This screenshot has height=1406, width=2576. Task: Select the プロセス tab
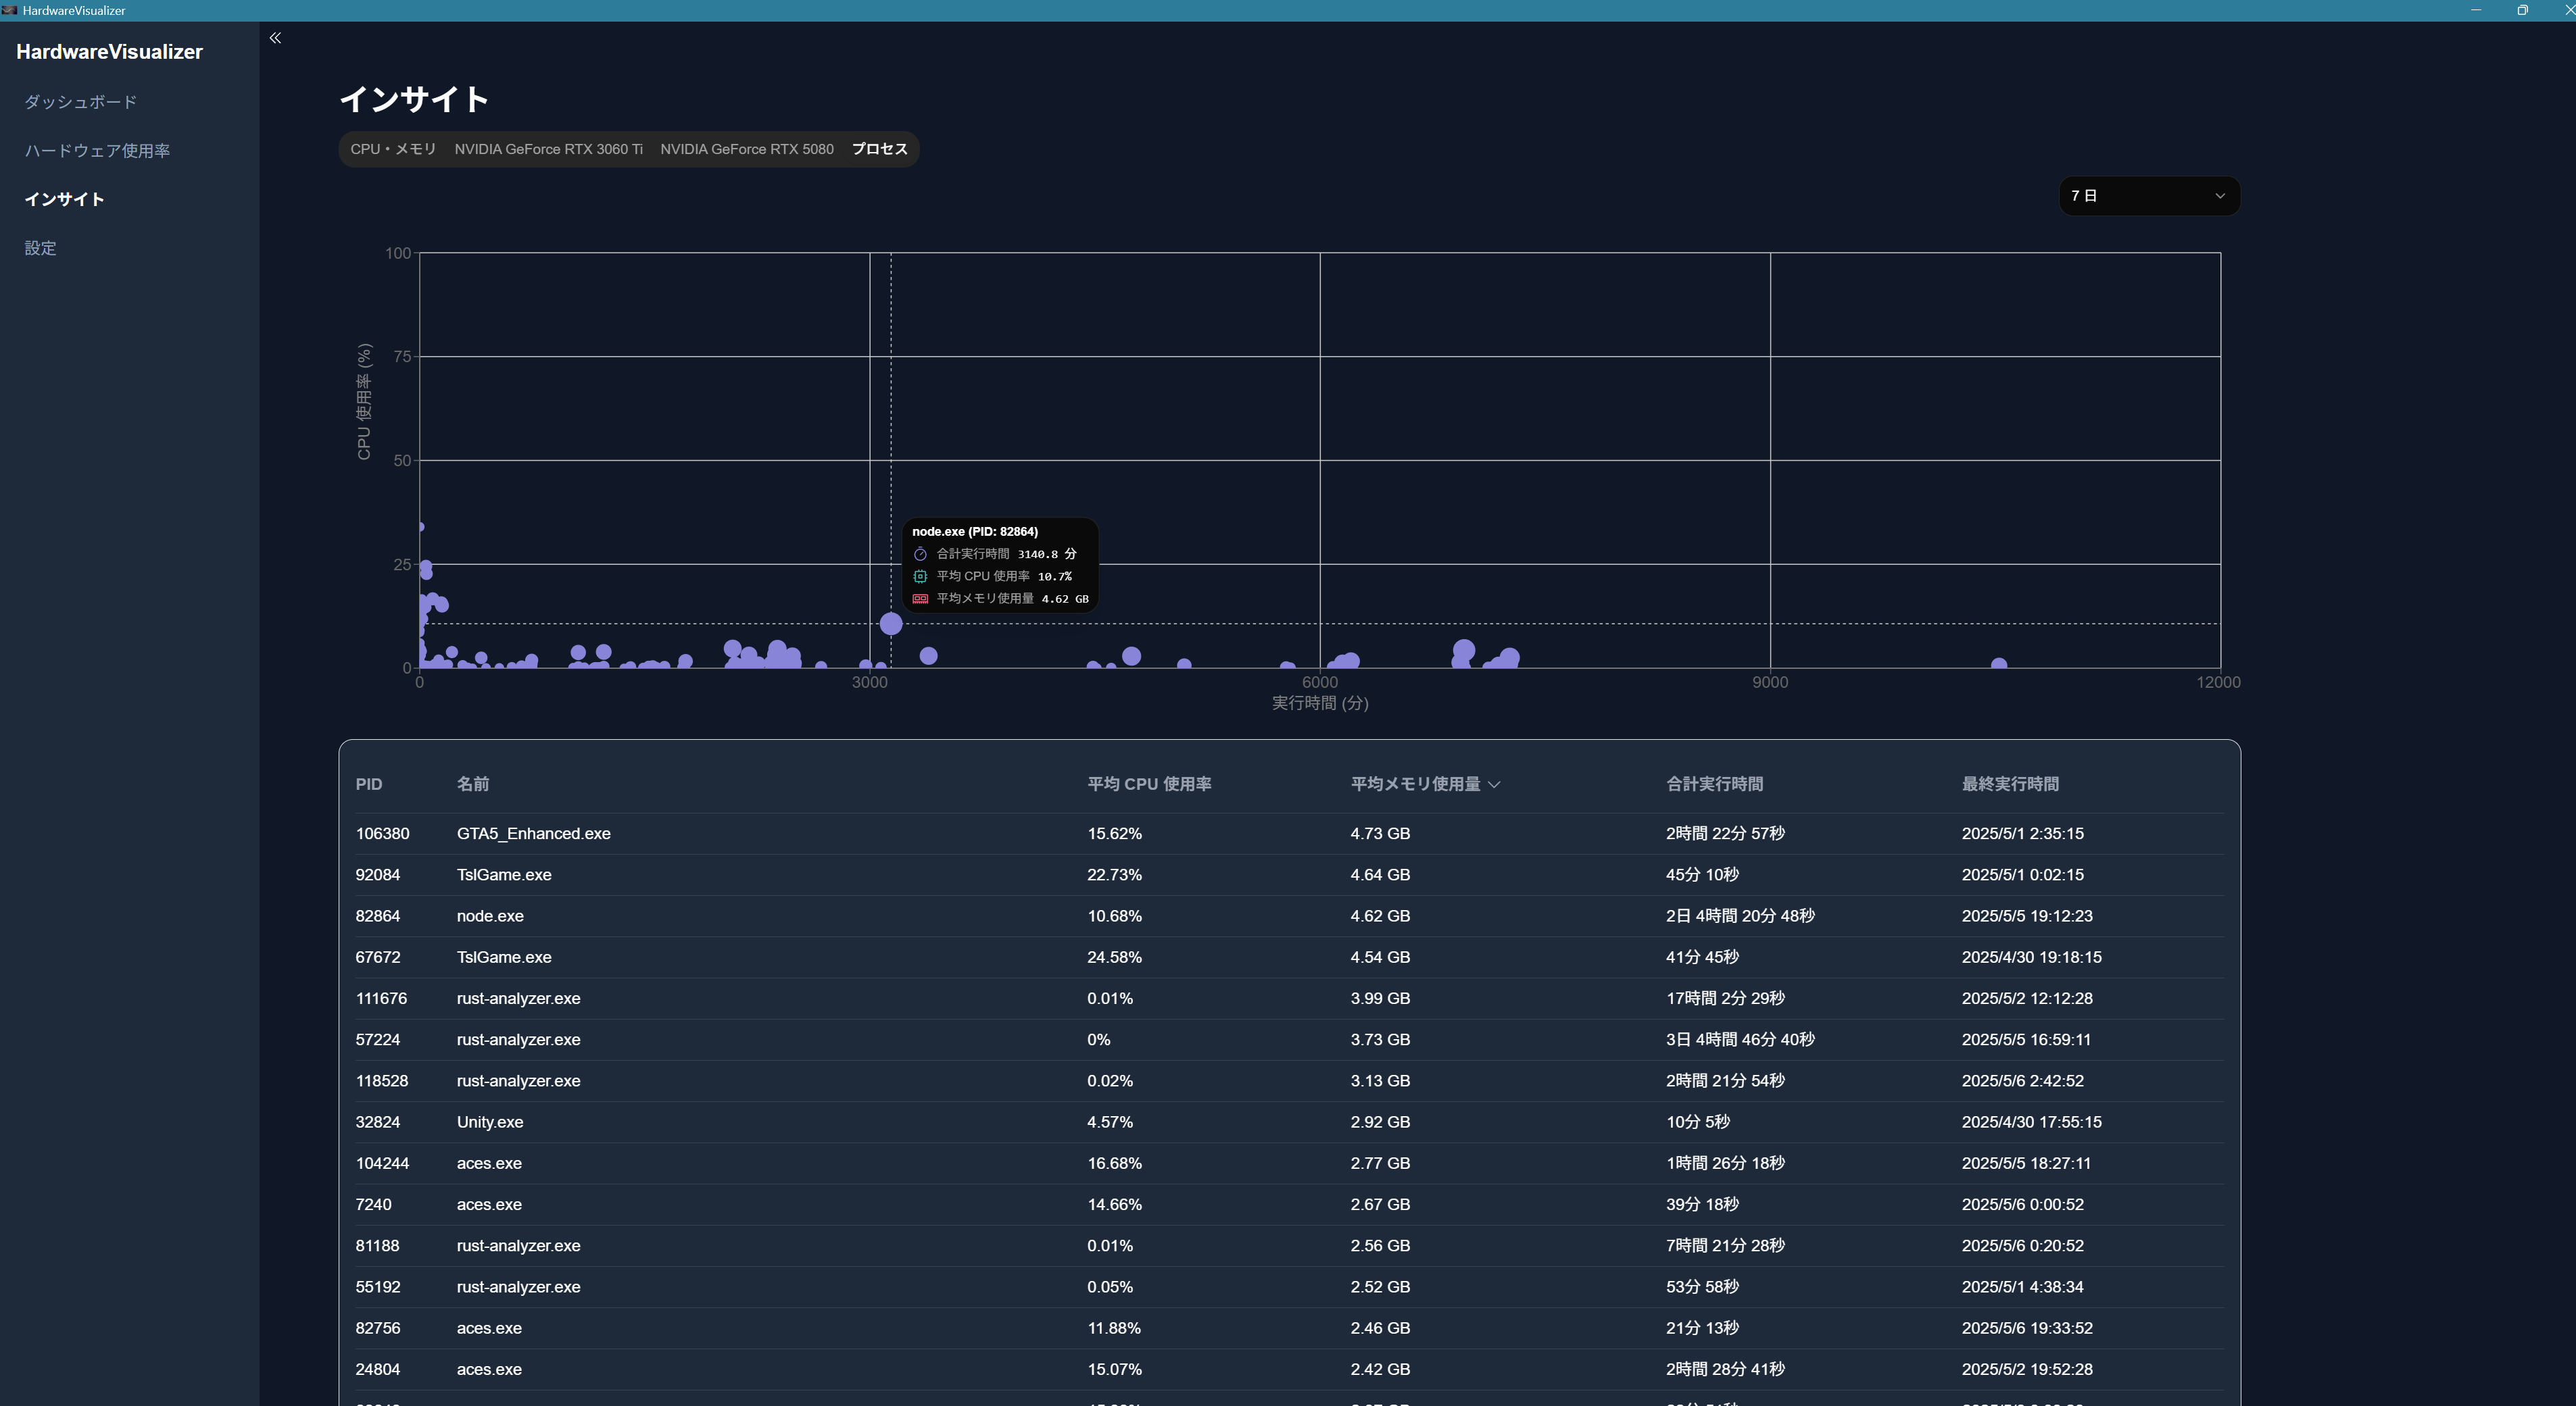click(879, 149)
